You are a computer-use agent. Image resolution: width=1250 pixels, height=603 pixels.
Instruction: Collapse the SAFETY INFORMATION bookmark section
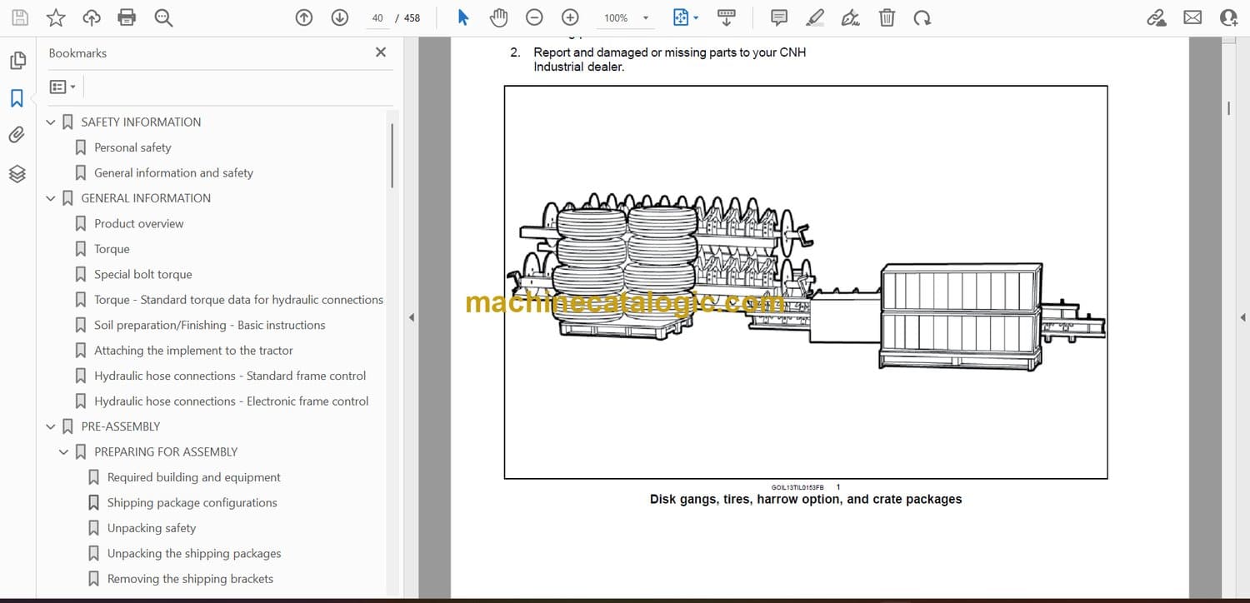(51, 122)
